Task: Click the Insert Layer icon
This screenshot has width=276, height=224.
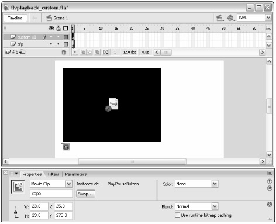Action: pos(8,52)
